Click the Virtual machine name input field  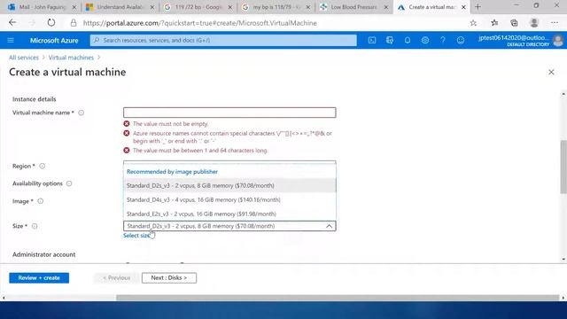click(x=229, y=113)
